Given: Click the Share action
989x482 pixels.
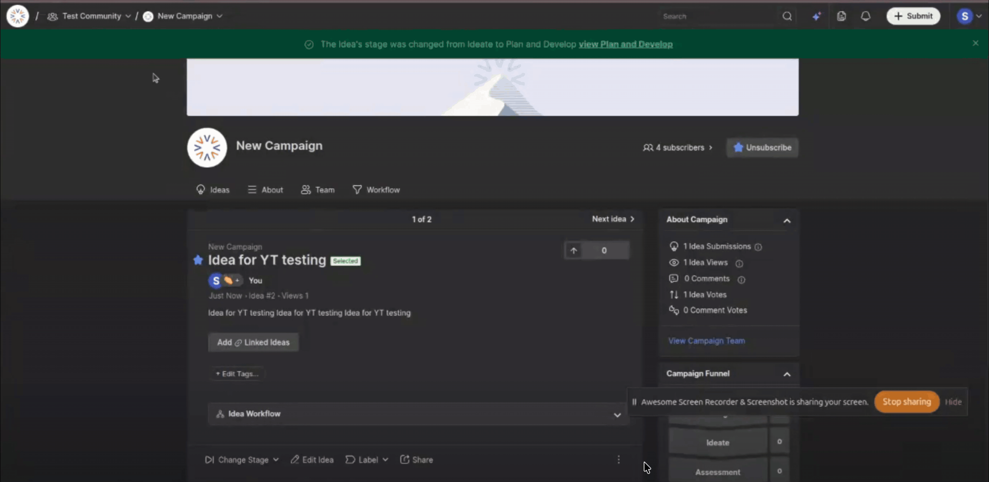Looking at the screenshot, I should point(416,460).
